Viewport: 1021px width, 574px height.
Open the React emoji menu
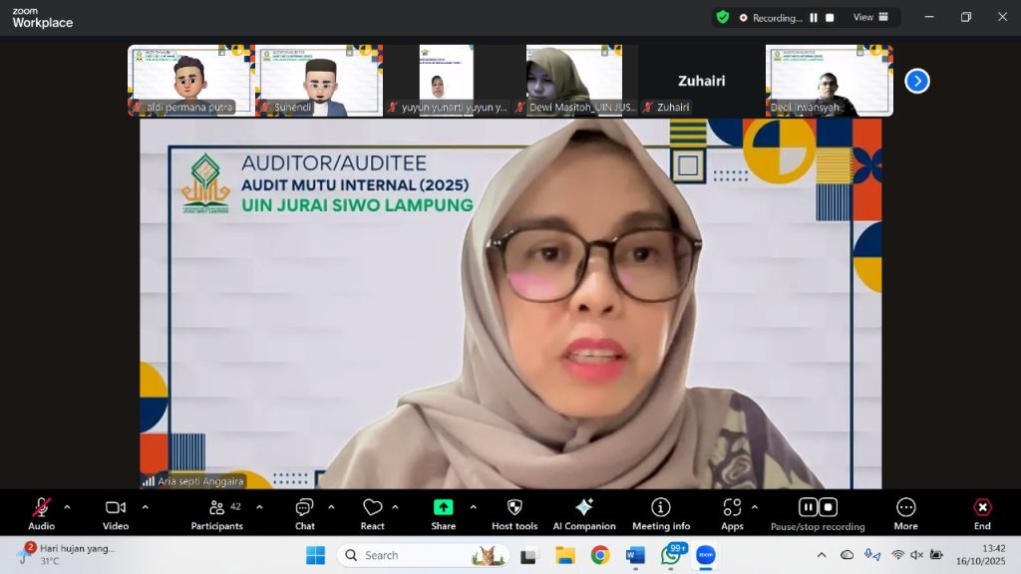point(372,513)
